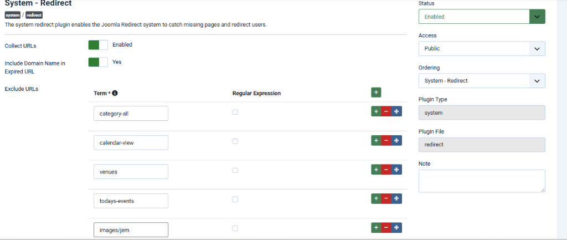Viewport: 567px width, 240px height.
Task: Click the move handle for the category-all row
Action: pos(396,111)
